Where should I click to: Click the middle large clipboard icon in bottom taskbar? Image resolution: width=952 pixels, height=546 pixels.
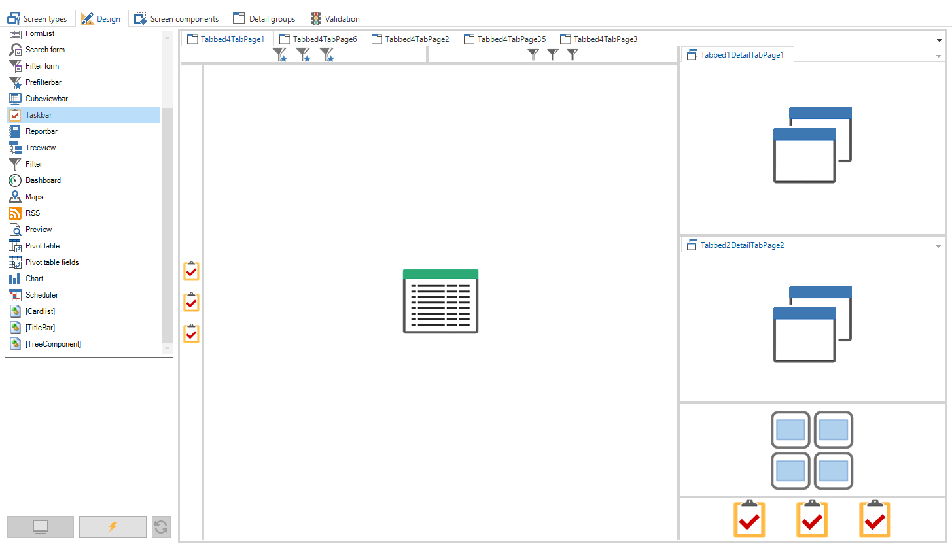pos(812,519)
